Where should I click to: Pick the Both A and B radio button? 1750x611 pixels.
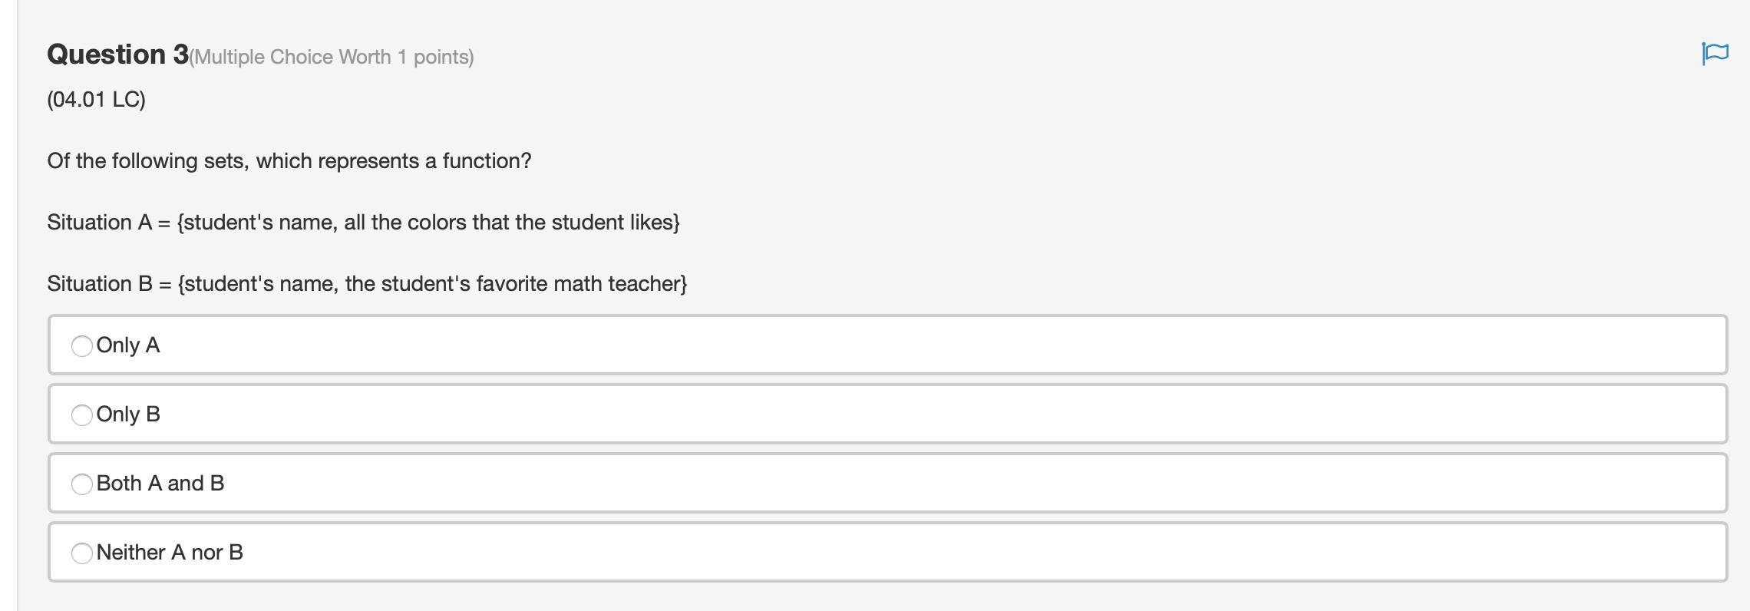pyautogui.click(x=82, y=484)
